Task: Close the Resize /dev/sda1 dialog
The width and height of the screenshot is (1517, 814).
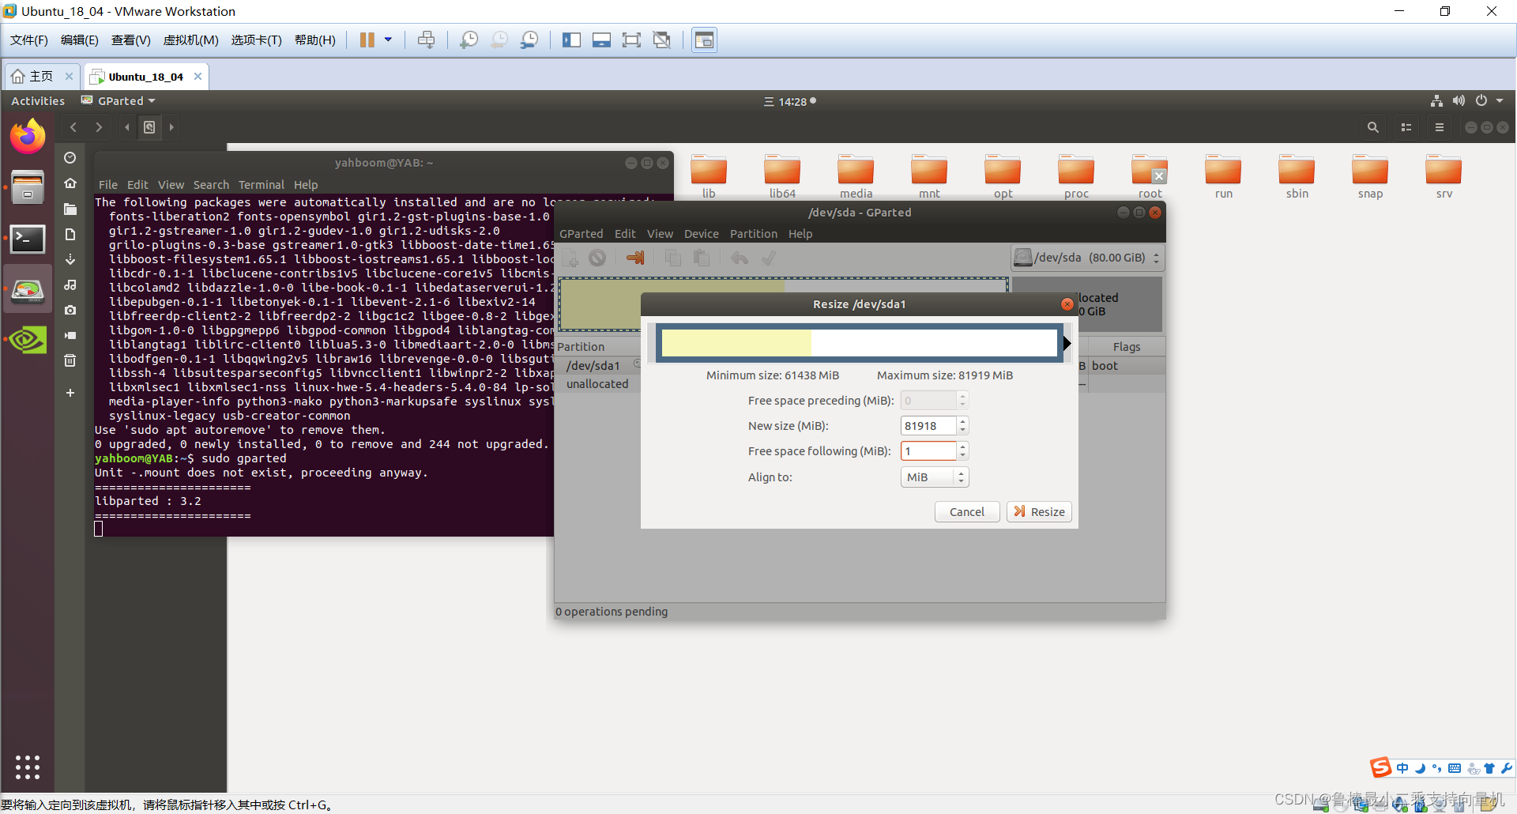Action: point(1067,304)
